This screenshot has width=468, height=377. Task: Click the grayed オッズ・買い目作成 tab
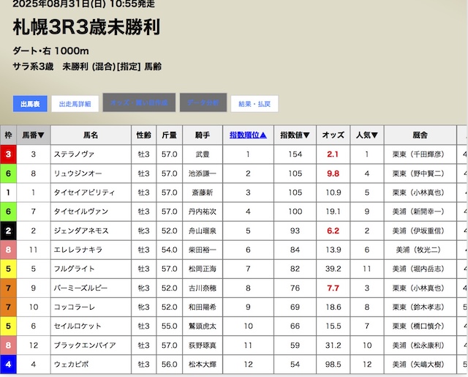click(139, 103)
